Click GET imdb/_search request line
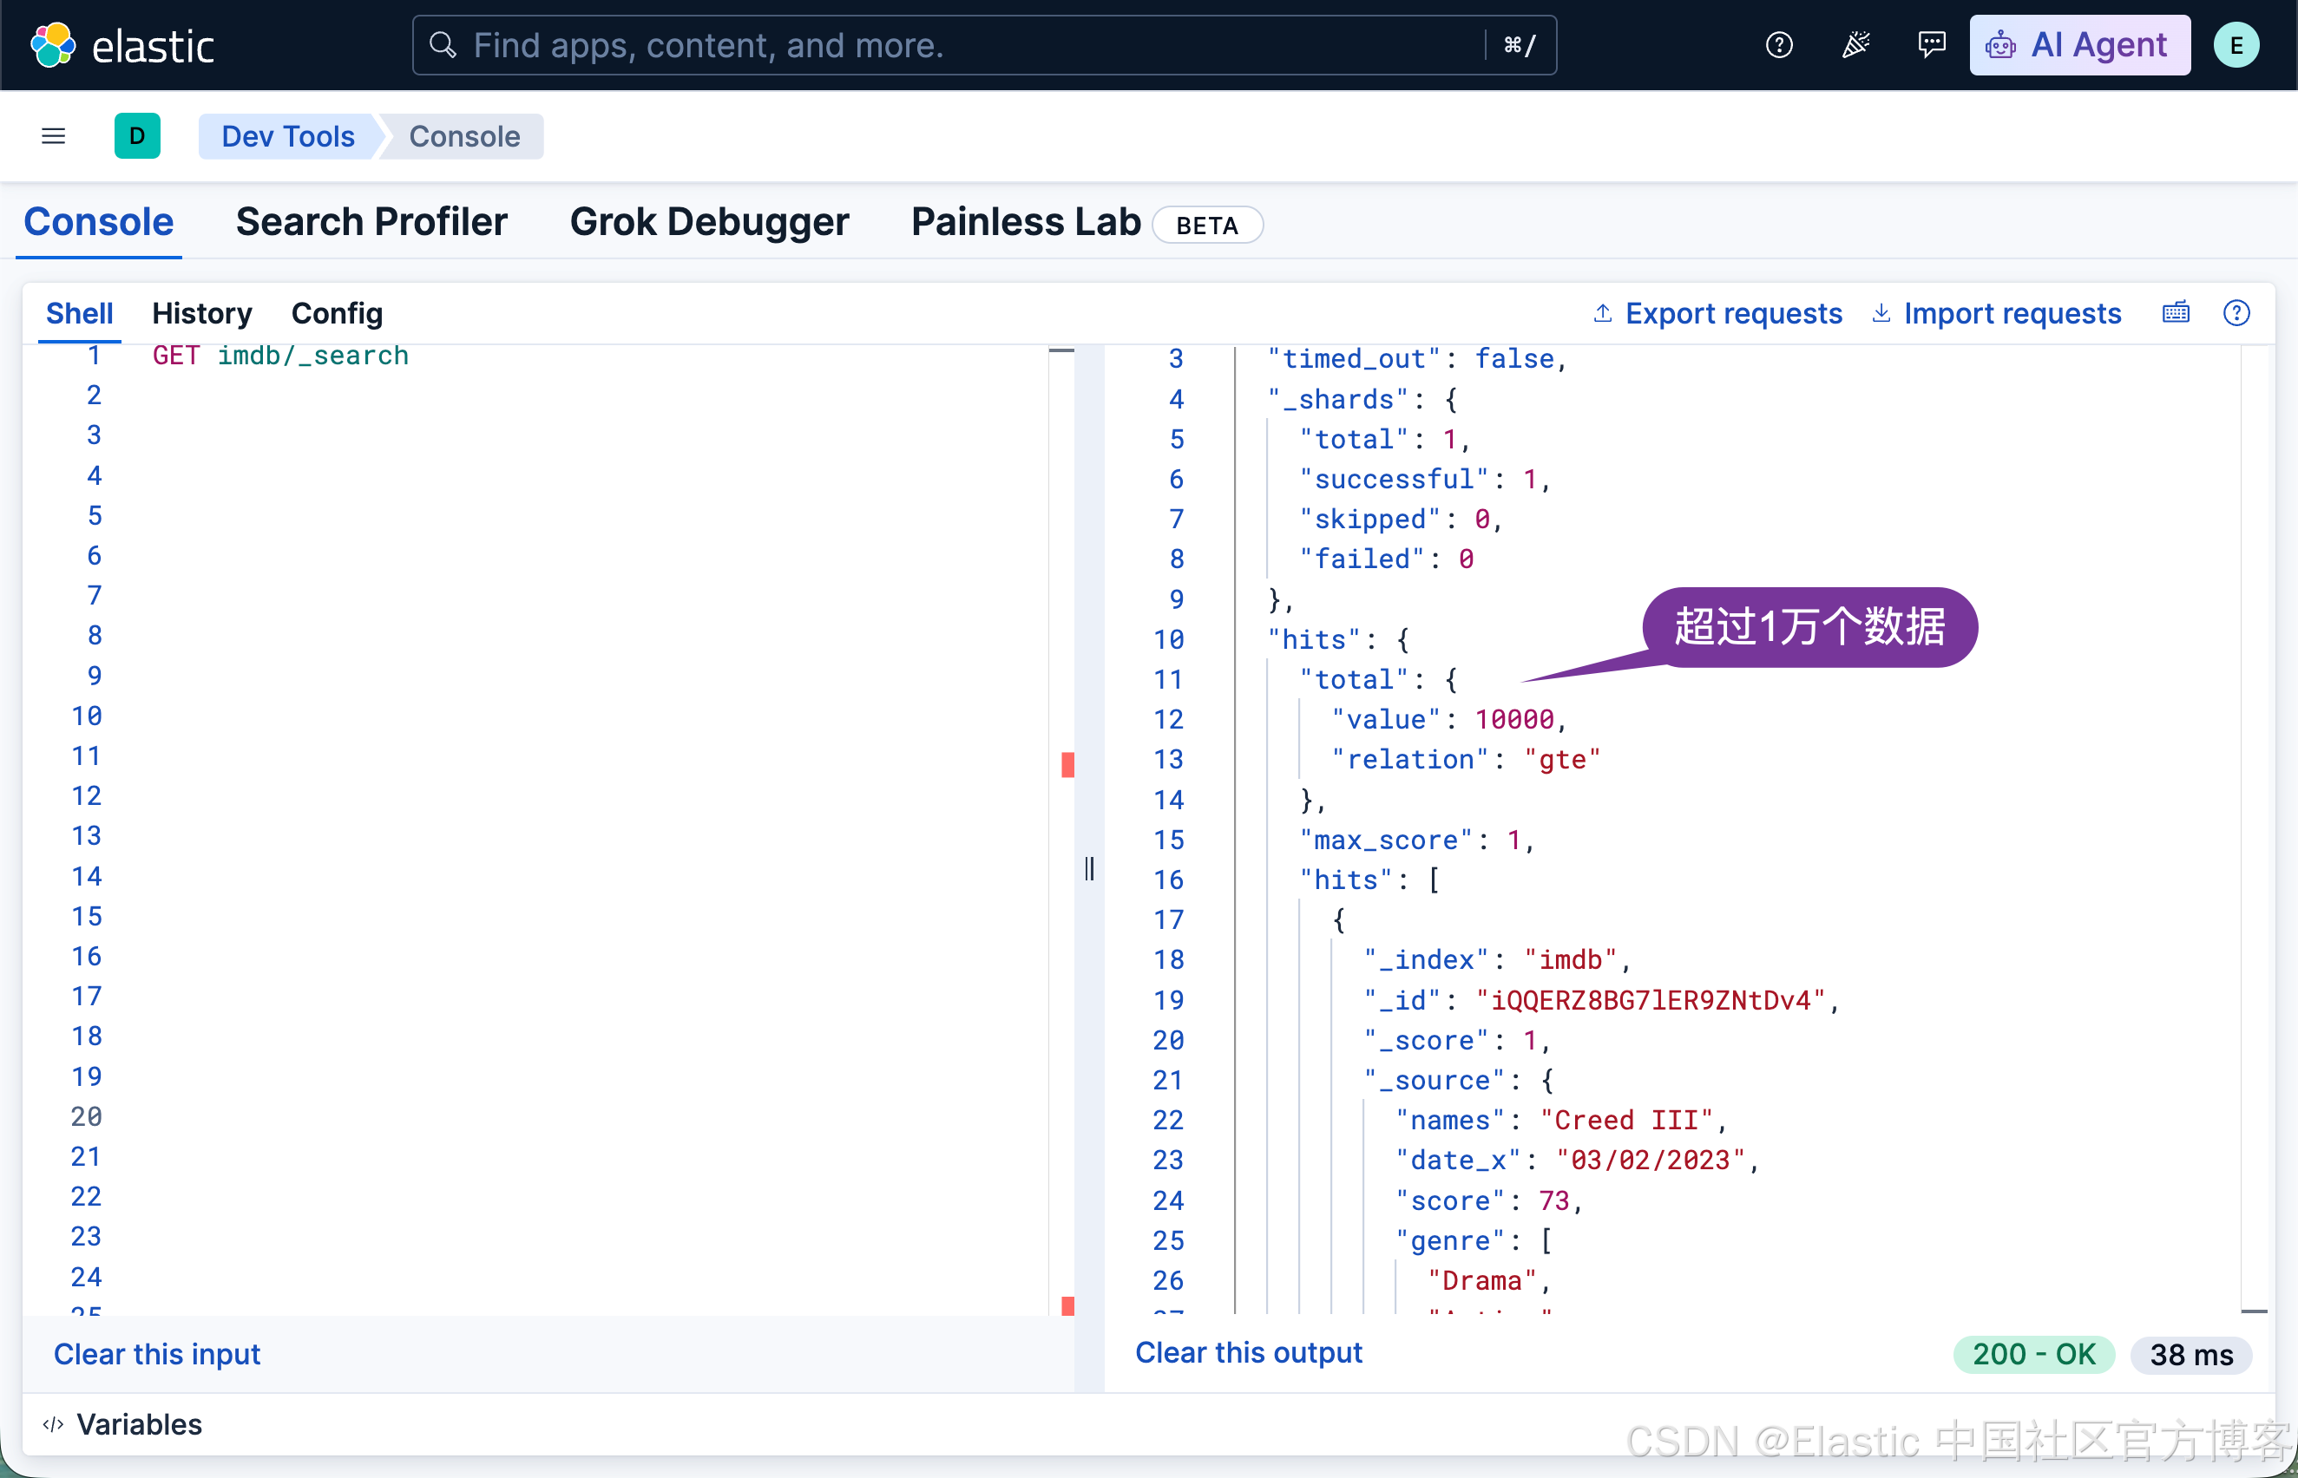 point(280,355)
